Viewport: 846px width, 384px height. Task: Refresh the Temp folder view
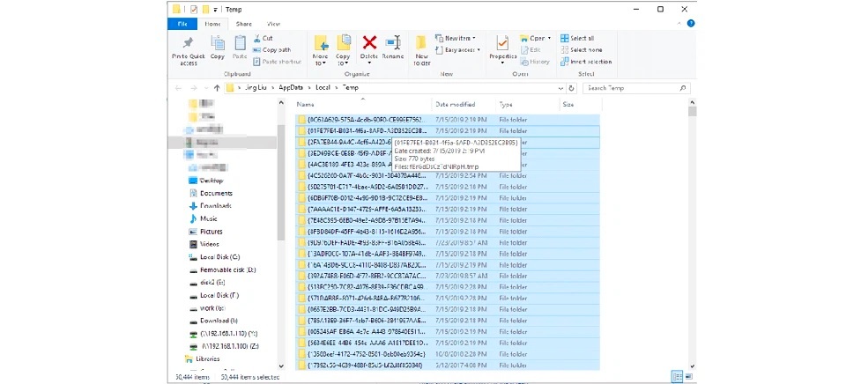pos(572,88)
